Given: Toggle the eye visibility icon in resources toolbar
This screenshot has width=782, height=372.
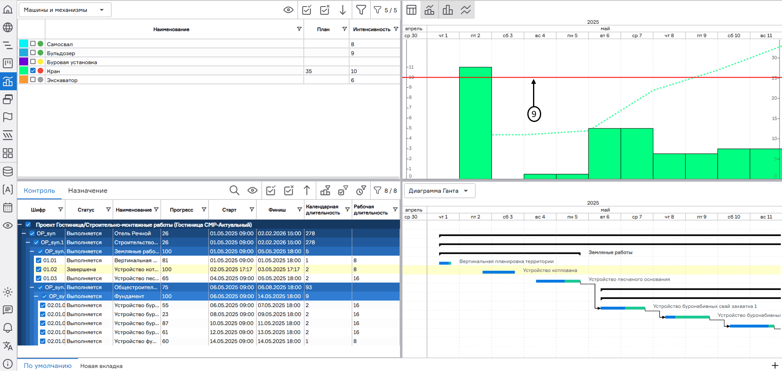Looking at the screenshot, I should pos(288,10).
